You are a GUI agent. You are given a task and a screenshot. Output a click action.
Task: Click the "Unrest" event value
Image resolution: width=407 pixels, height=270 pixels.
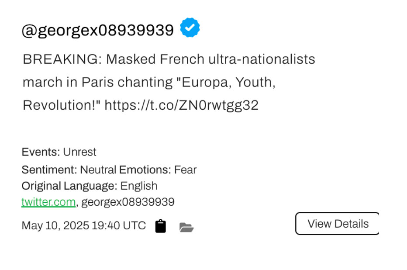click(x=79, y=152)
